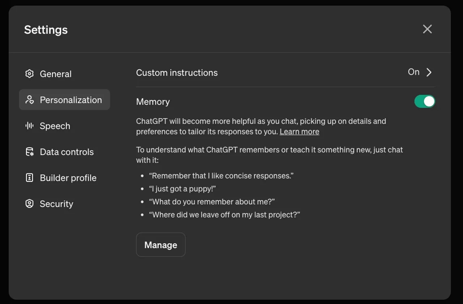Expand Custom instructions via chevron arrow
The image size is (463, 304).
(429, 72)
